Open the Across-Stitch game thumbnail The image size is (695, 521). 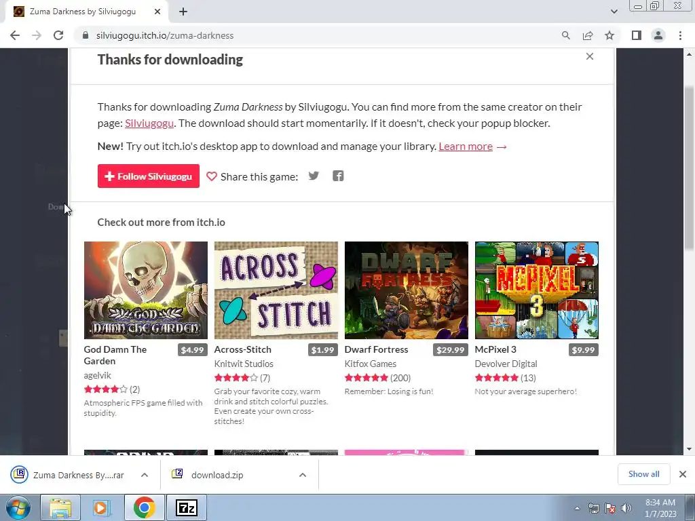(x=276, y=290)
